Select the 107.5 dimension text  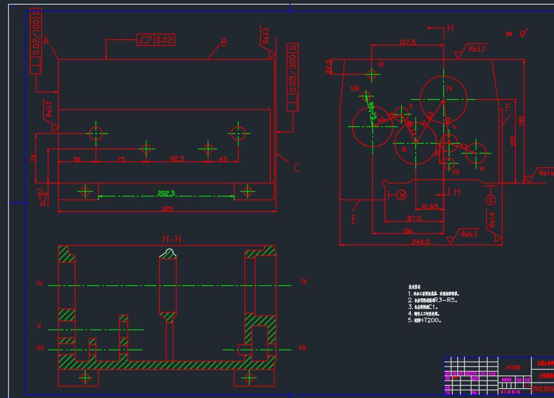pos(408,42)
